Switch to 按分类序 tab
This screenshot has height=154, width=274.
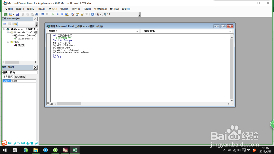pyautogui.click(x=20, y=77)
